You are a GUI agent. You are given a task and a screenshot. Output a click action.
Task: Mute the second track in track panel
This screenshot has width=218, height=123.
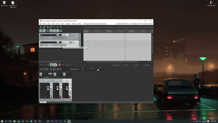pyautogui.click(x=66, y=42)
